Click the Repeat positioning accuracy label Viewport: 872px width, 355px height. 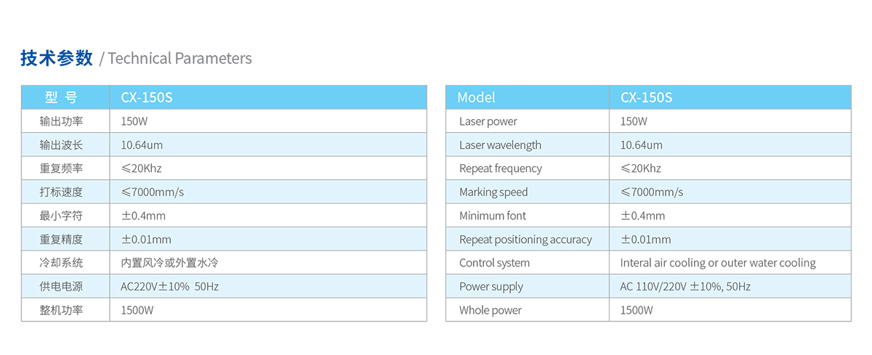click(525, 239)
